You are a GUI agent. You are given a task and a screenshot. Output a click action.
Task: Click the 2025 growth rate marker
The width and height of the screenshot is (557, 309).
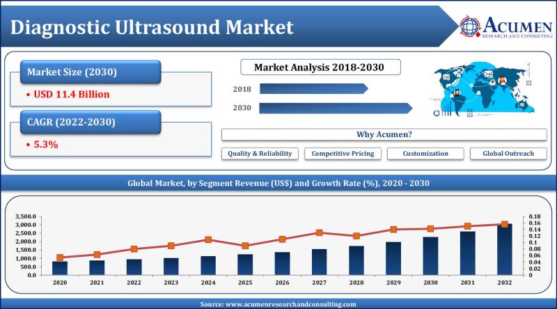[245, 246]
